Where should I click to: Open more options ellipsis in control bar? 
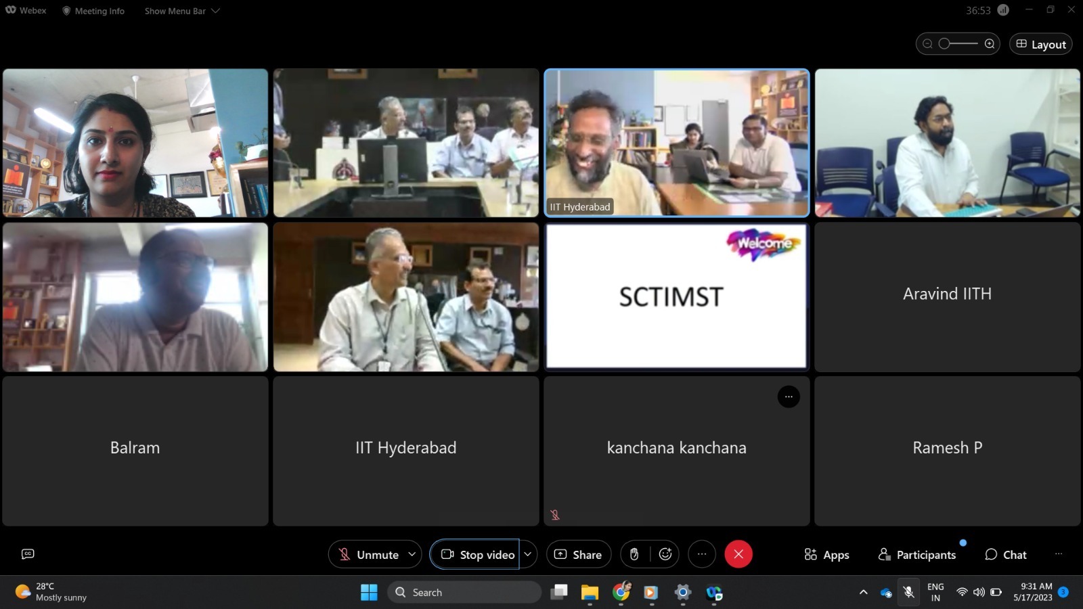pos(702,554)
